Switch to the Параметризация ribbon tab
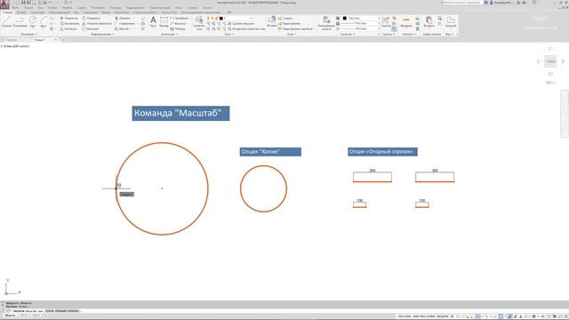Viewport: 569px width, 320px height. 60,12
